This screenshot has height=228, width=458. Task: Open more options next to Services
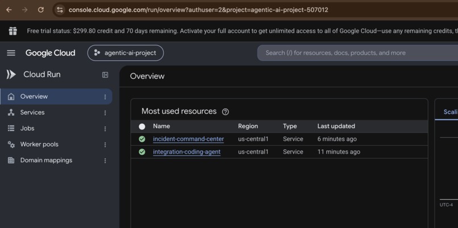pos(105,113)
